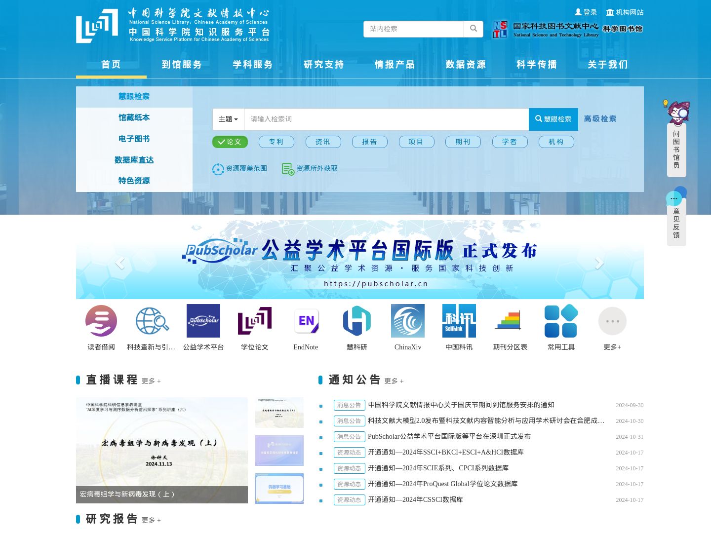Open the 国庆节期间到馆服务安排 notice
711x533 pixels.
click(461, 405)
